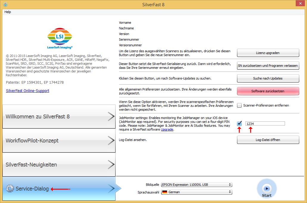This screenshot has width=307, height=203.
Task: Click the chevron arrow on SilverFast-Neuigkeiten
Action: tap(110, 164)
